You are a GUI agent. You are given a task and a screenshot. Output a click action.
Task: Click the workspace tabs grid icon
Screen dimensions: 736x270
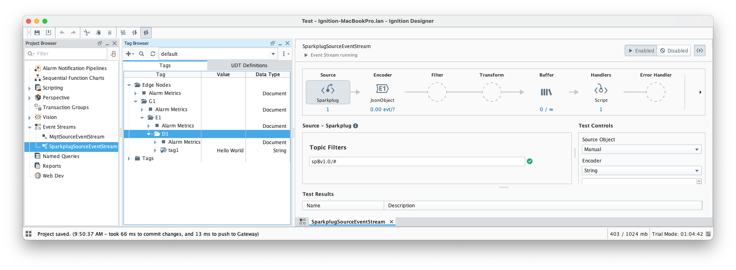click(303, 222)
